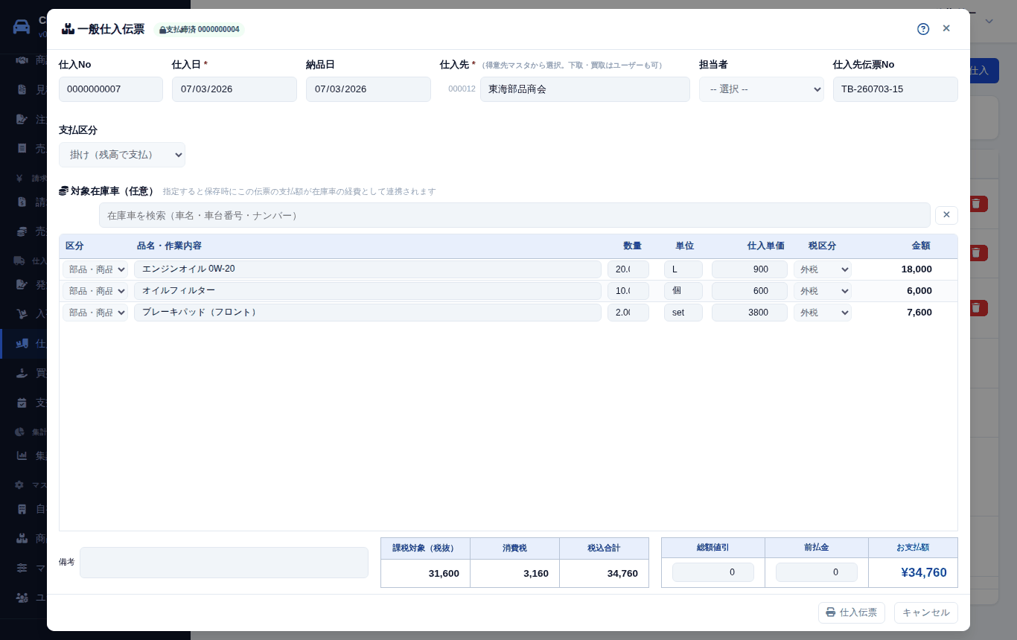Viewport: 1017px width, 640px height.
Task: Click the 総額値引 amount field
Action: (713, 572)
